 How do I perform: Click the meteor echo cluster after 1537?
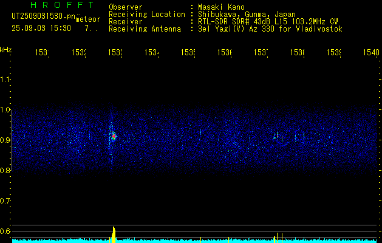[x=278, y=137]
